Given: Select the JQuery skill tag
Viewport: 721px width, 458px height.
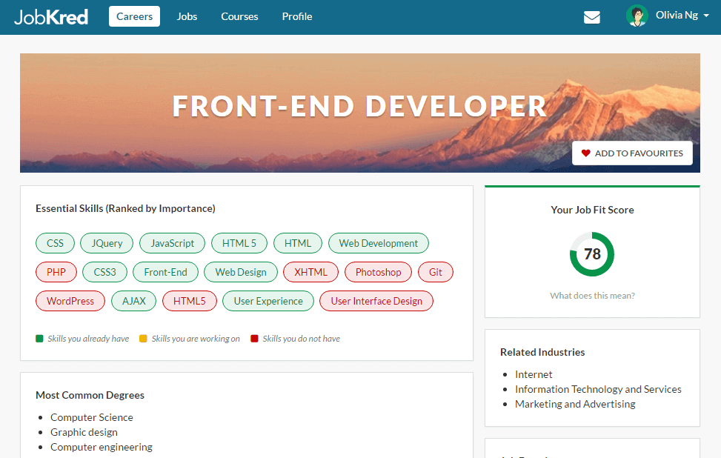Looking at the screenshot, I should point(107,243).
